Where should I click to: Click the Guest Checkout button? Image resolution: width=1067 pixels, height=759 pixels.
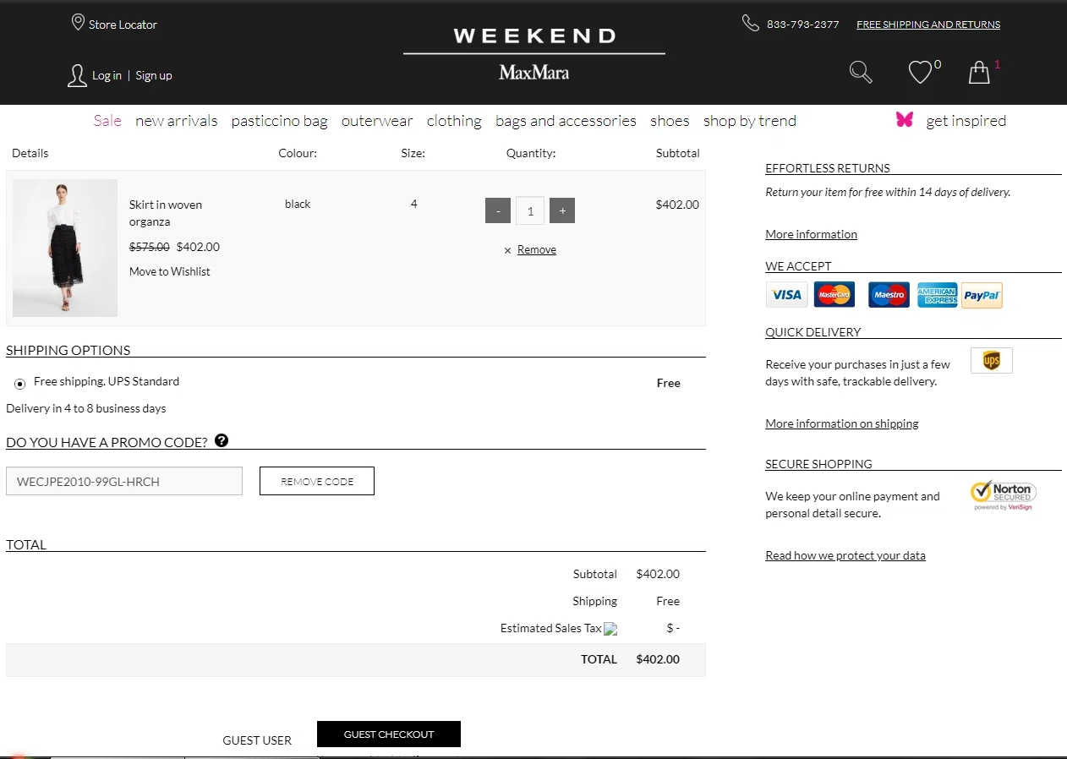coord(389,734)
